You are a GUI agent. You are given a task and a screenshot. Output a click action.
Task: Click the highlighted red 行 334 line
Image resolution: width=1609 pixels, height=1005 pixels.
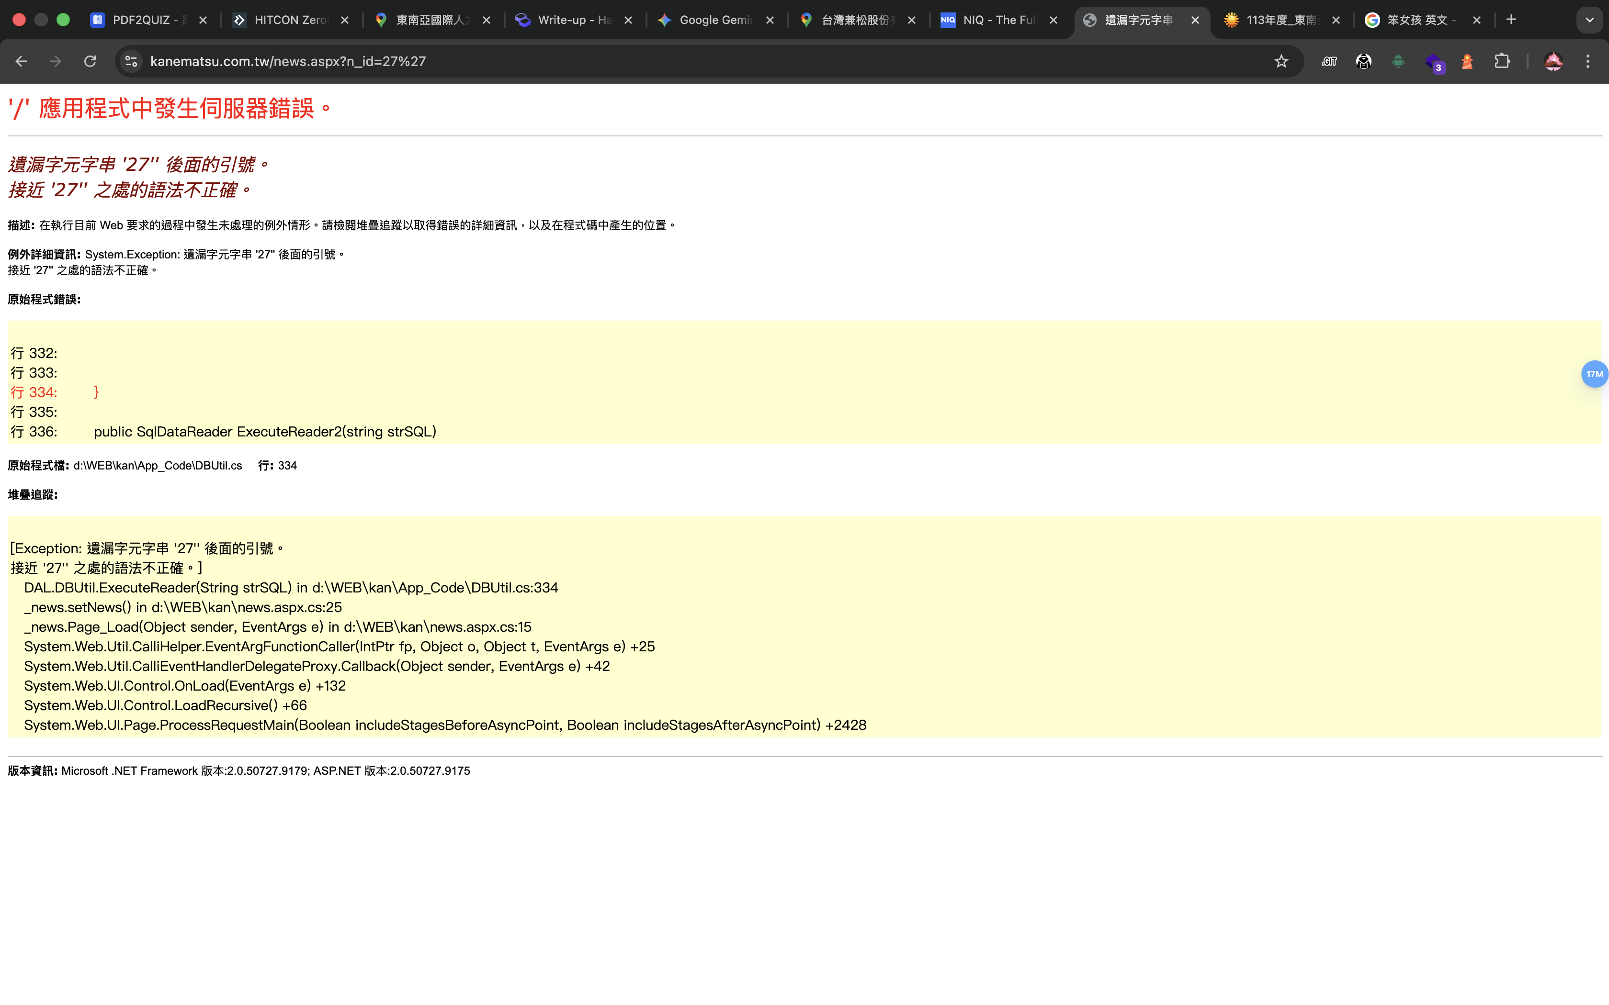point(55,393)
